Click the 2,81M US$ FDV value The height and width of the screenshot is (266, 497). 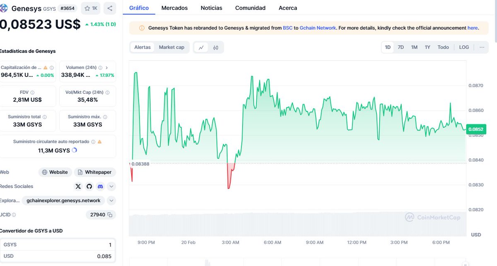coord(27,100)
